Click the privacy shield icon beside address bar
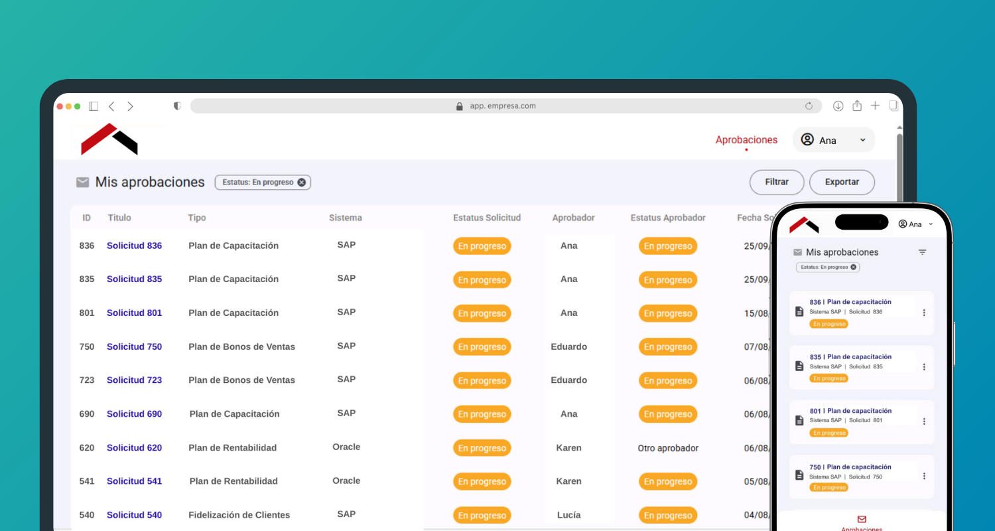 coord(177,106)
